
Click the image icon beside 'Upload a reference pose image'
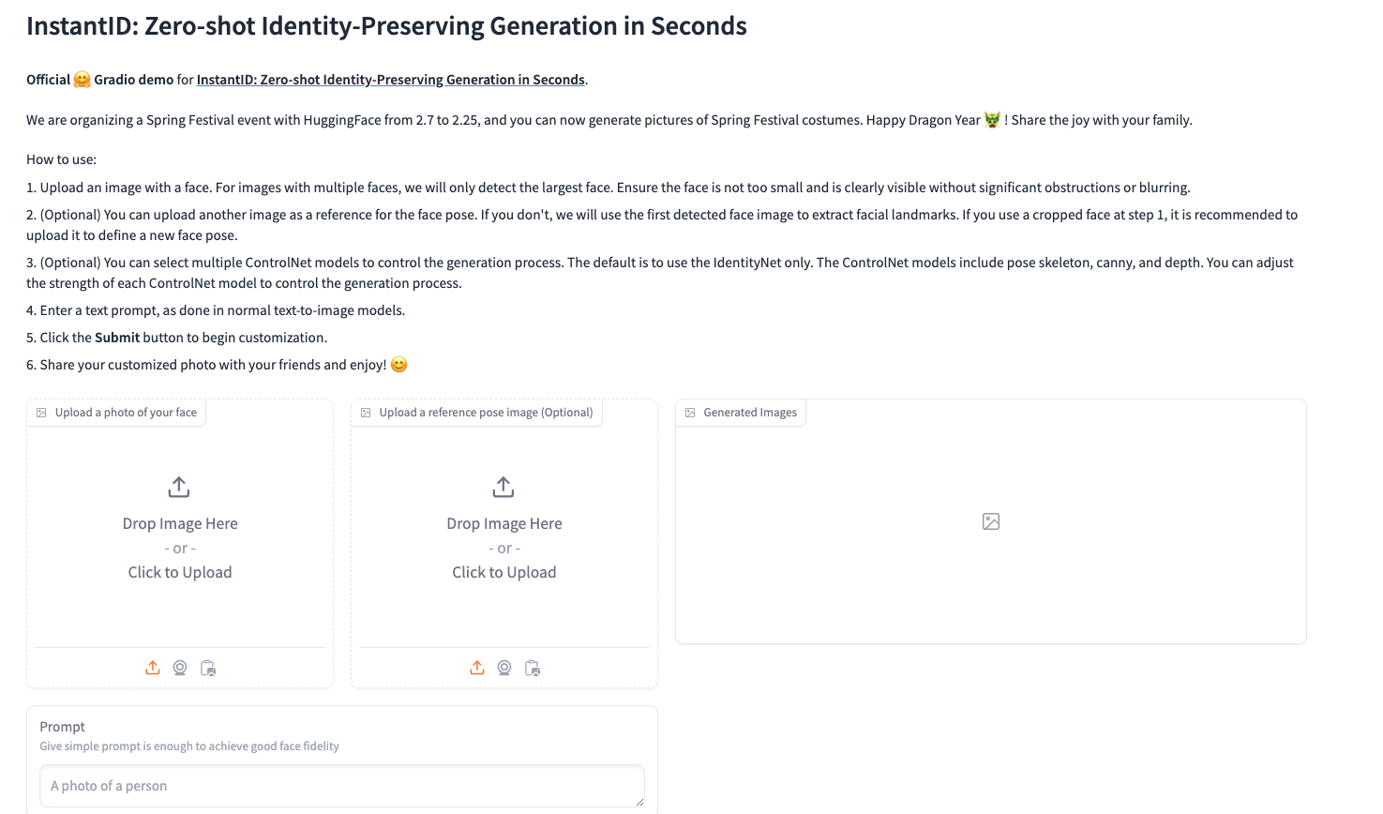pos(366,413)
